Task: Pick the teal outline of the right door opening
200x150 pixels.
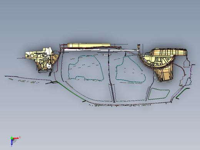Action: [130, 69]
